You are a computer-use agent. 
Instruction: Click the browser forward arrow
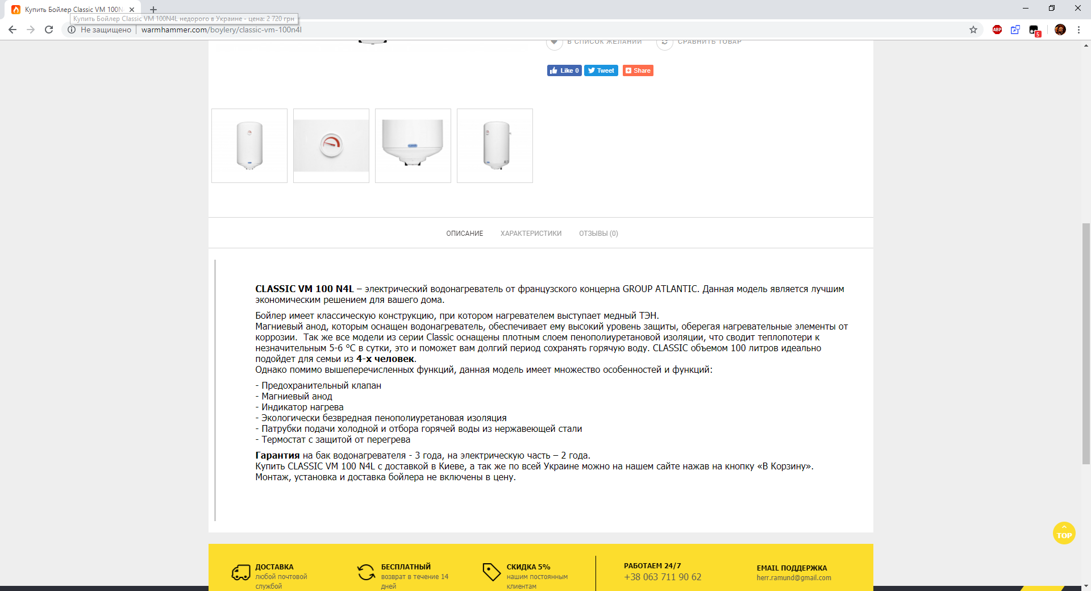click(x=31, y=30)
